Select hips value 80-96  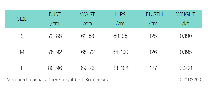120,36
